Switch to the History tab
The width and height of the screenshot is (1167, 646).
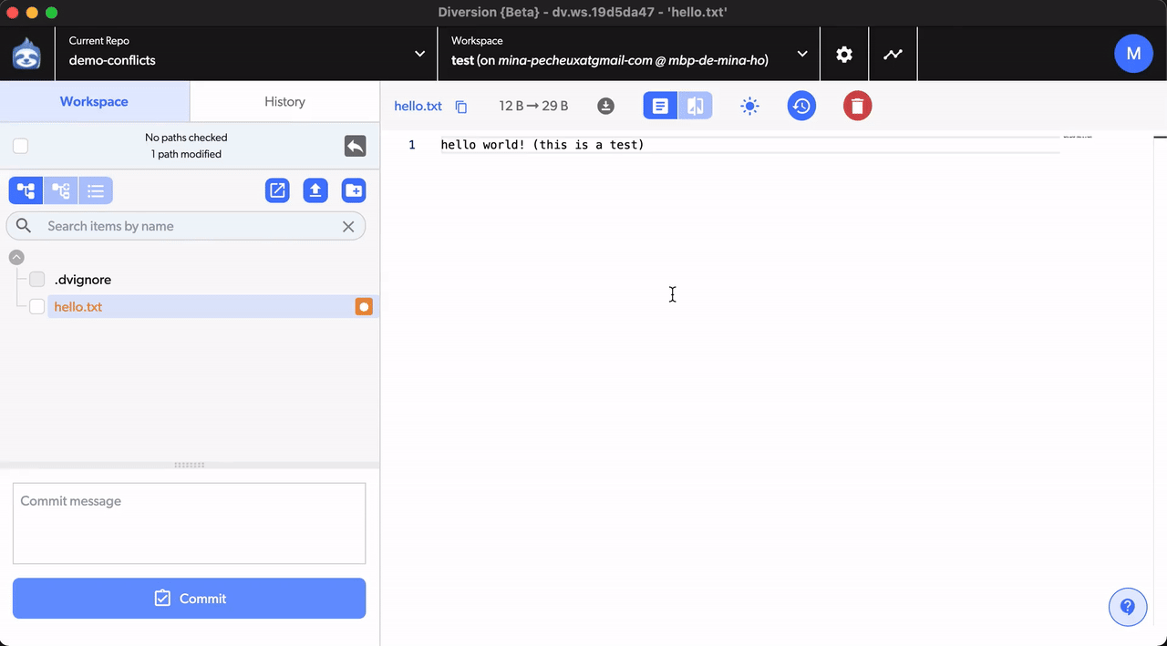click(x=284, y=101)
